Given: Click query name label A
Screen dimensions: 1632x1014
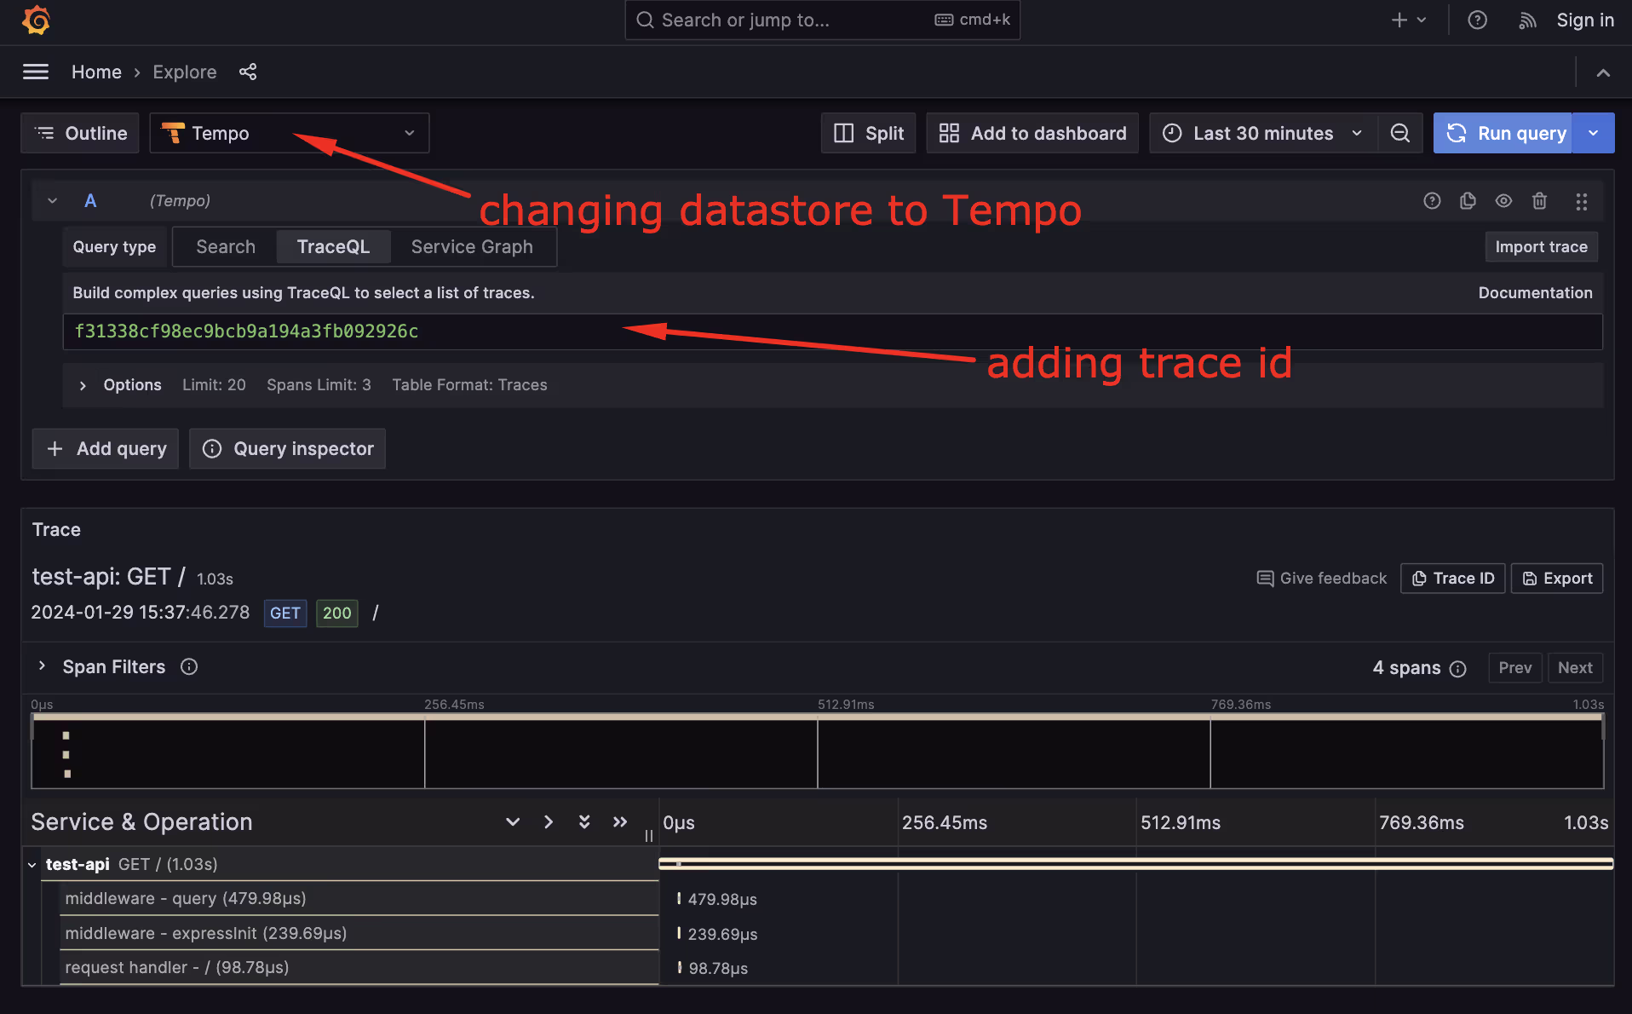Looking at the screenshot, I should 90,201.
